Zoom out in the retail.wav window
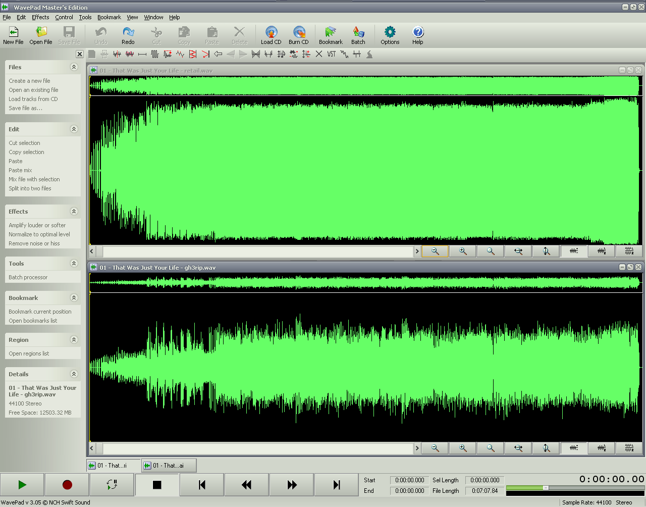 click(x=435, y=251)
